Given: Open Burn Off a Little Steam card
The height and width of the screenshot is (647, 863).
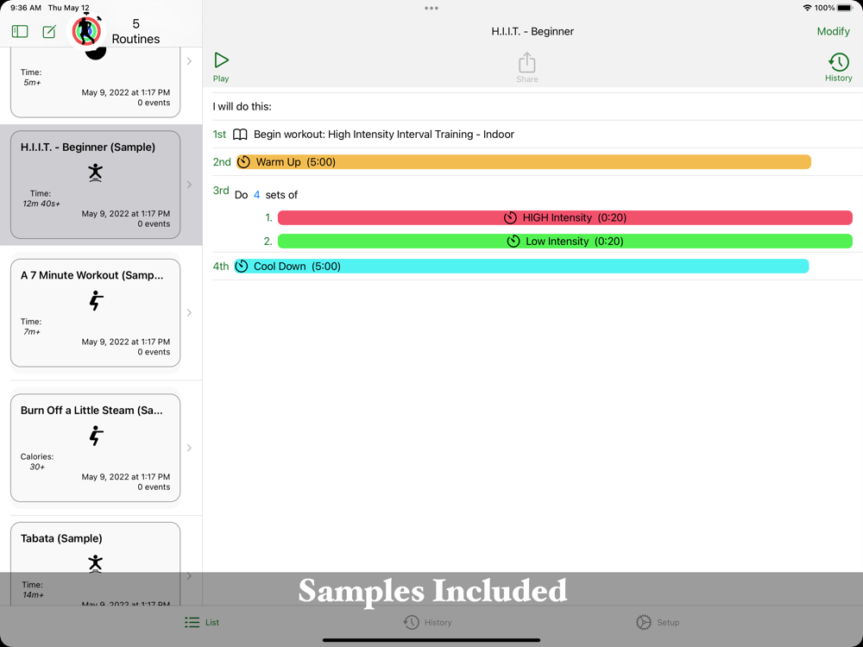Looking at the screenshot, I should pyautogui.click(x=95, y=448).
